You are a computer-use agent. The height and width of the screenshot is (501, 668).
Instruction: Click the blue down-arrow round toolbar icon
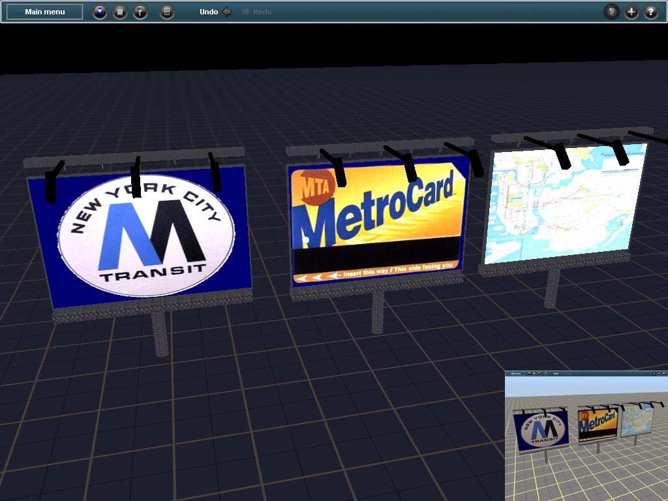[100, 12]
